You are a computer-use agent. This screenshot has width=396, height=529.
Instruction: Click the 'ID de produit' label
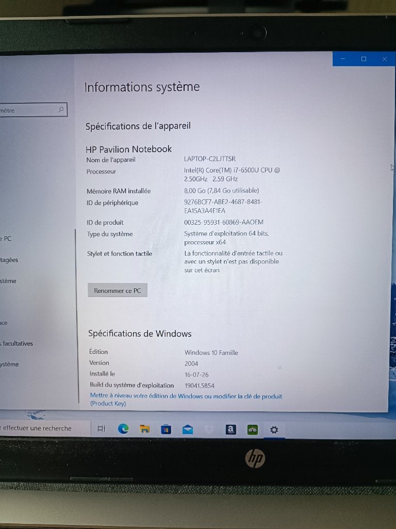[105, 222]
